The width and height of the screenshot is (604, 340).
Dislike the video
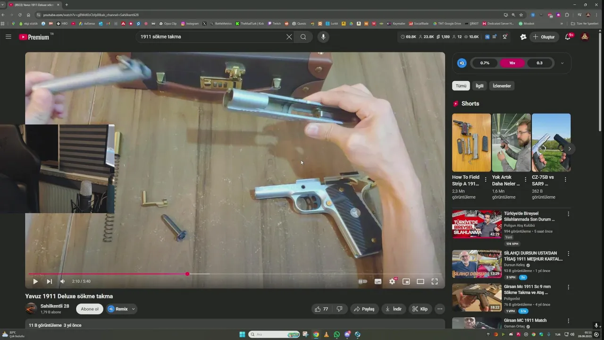339,309
